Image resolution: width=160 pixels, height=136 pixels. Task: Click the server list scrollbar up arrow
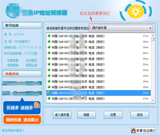point(153,35)
